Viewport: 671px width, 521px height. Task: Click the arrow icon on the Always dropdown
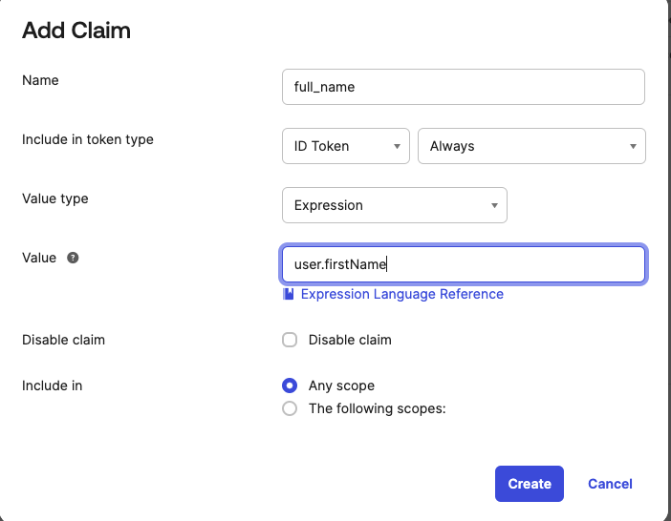[x=633, y=147]
